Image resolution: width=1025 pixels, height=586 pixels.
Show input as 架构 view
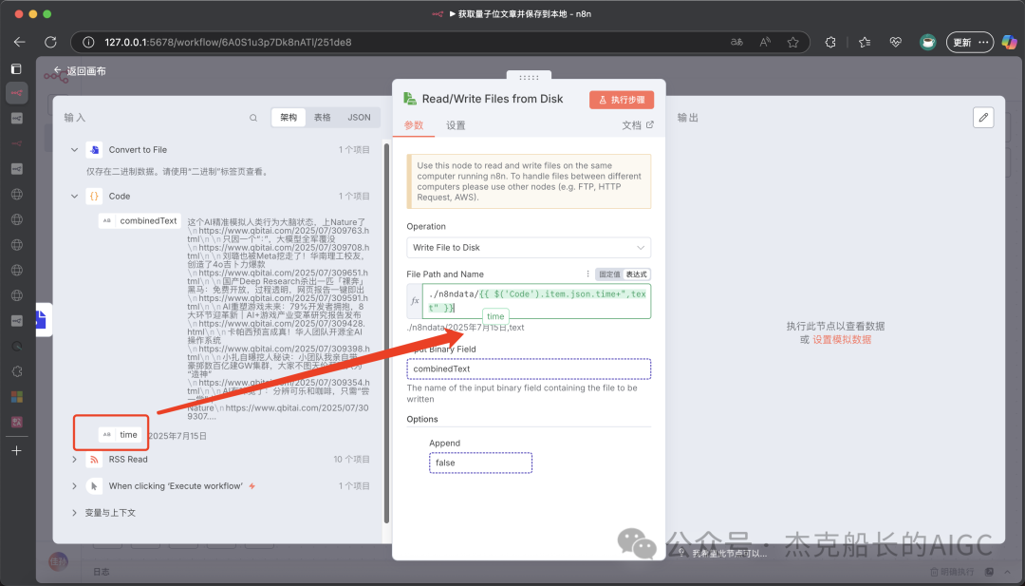289,117
